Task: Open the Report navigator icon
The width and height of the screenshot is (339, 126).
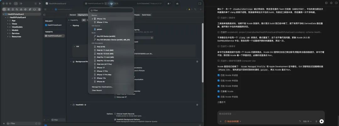Action: pyautogui.click(x=39, y=9)
